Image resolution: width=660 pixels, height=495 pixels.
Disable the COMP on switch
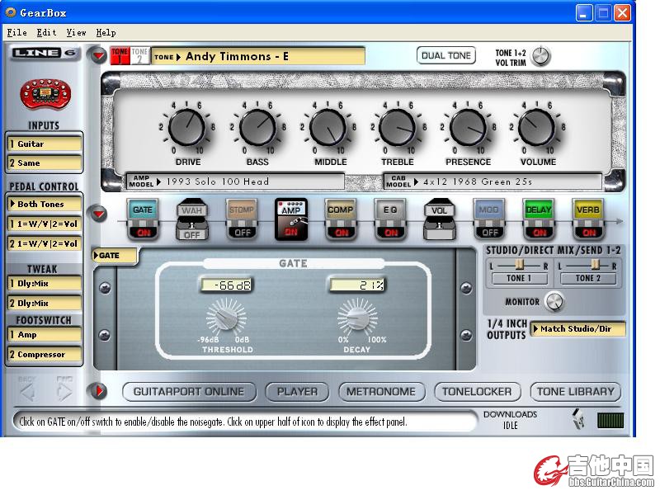tap(341, 233)
